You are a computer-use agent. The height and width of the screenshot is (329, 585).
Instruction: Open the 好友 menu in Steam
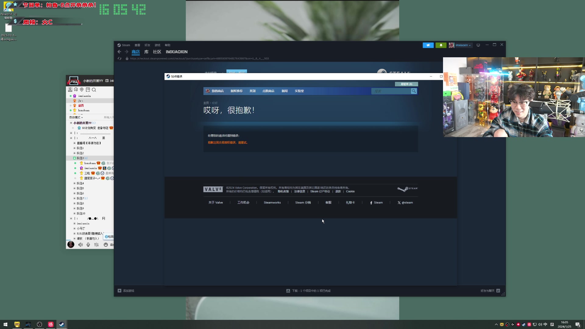pos(147,45)
